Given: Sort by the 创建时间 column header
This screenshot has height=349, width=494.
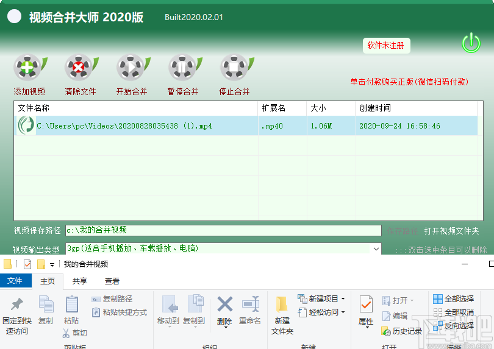Looking at the screenshot, I should pos(416,108).
